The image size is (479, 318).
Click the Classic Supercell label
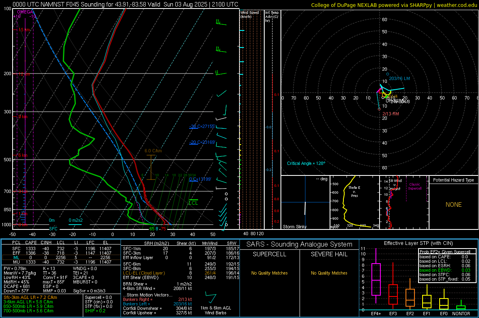414,186
